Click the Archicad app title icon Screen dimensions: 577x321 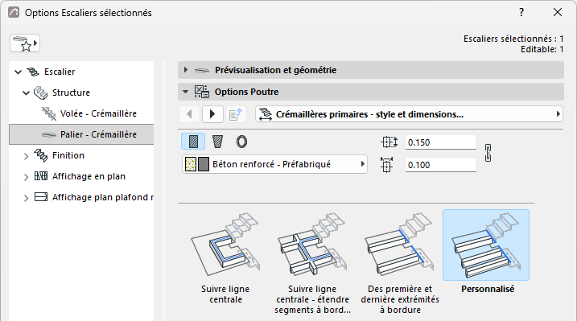click(14, 13)
